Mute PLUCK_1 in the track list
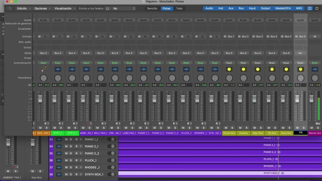The image size is (322, 181). click(x=66, y=160)
